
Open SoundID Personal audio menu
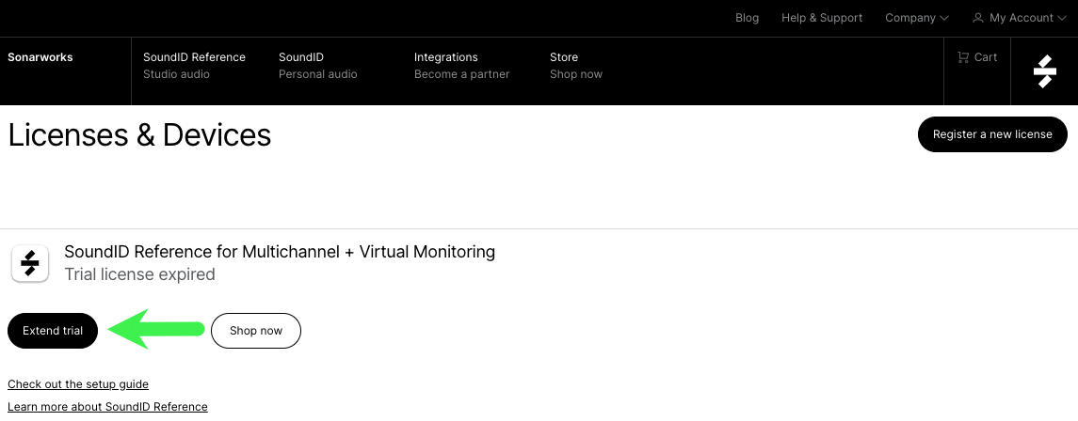[x=317, y=65]
